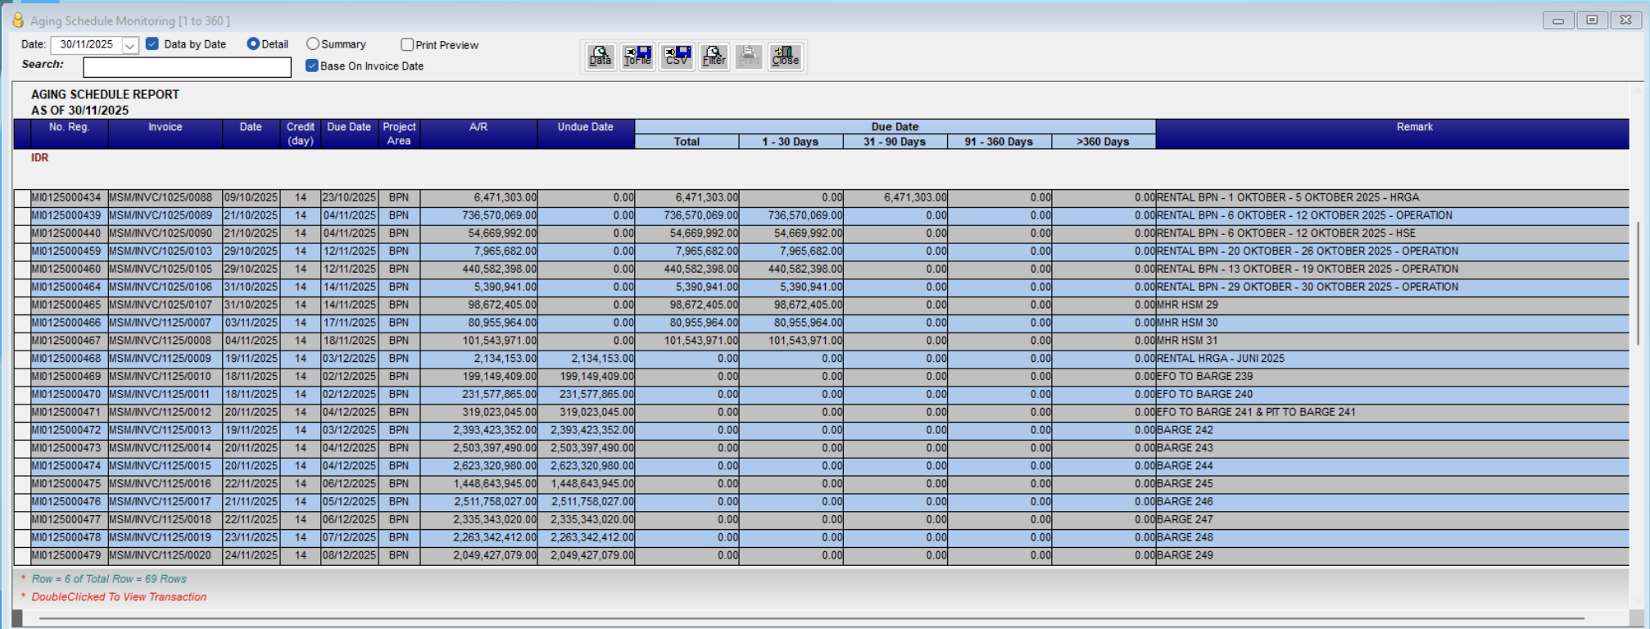Open the Filter tool
Image resolution: width=1650 pixels, height=629 pixels.
714,57
